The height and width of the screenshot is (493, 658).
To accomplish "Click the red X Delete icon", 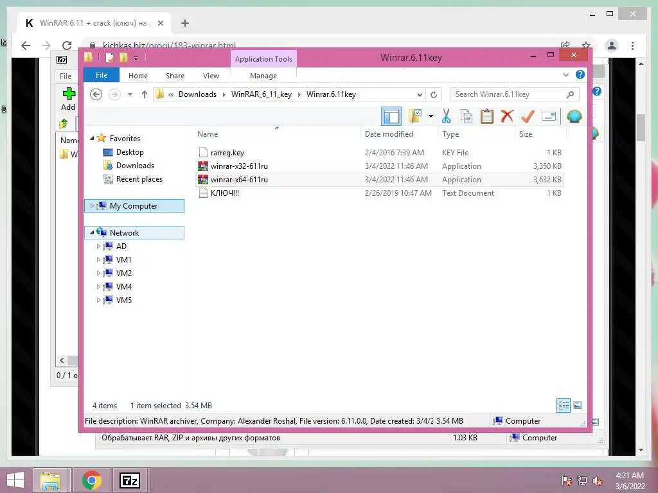I will pyautogui.click(x=507, y=116).
